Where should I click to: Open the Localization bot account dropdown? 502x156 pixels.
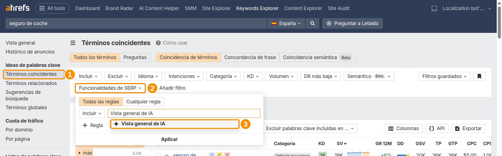(467, 8)
